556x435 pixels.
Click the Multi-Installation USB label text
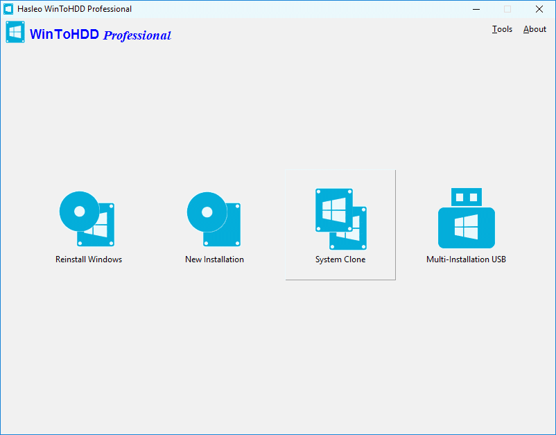coord(466,259)
